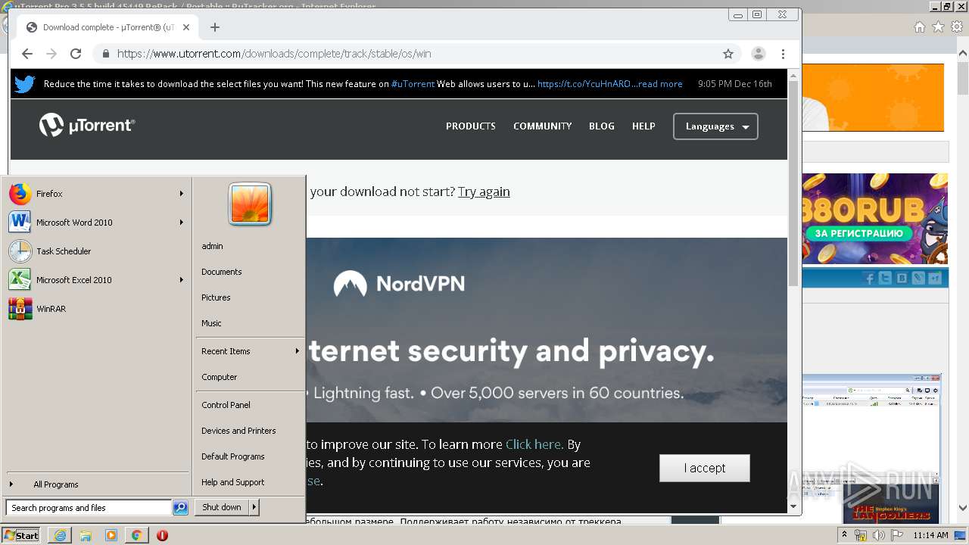Click the Twitter bird icon in banner
This screenshot has width=969, height=545.
point(25,84)
